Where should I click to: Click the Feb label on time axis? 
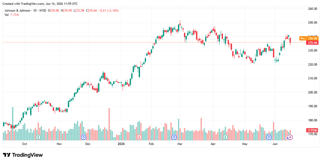point(151,144)
